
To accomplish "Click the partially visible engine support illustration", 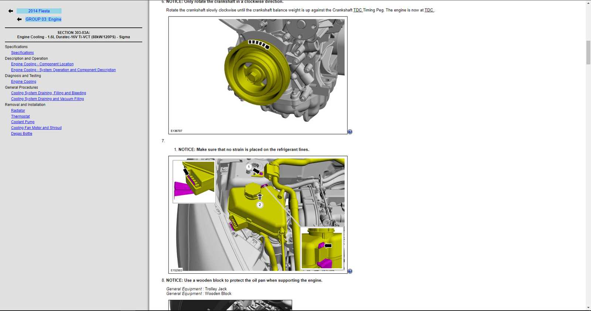I will point(230,305).
